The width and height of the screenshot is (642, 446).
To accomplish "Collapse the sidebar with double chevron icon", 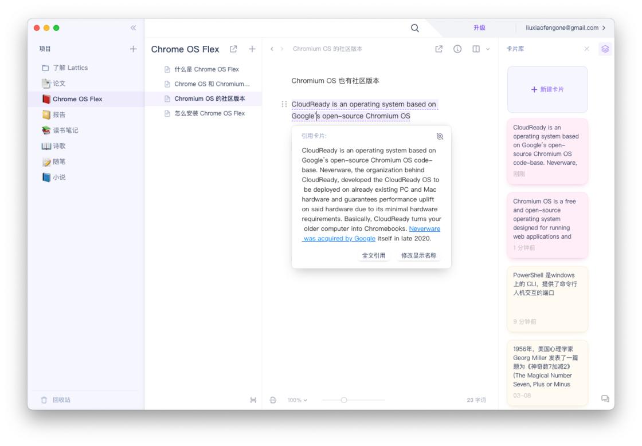I will pyautogui.click(x=133, y=28).
